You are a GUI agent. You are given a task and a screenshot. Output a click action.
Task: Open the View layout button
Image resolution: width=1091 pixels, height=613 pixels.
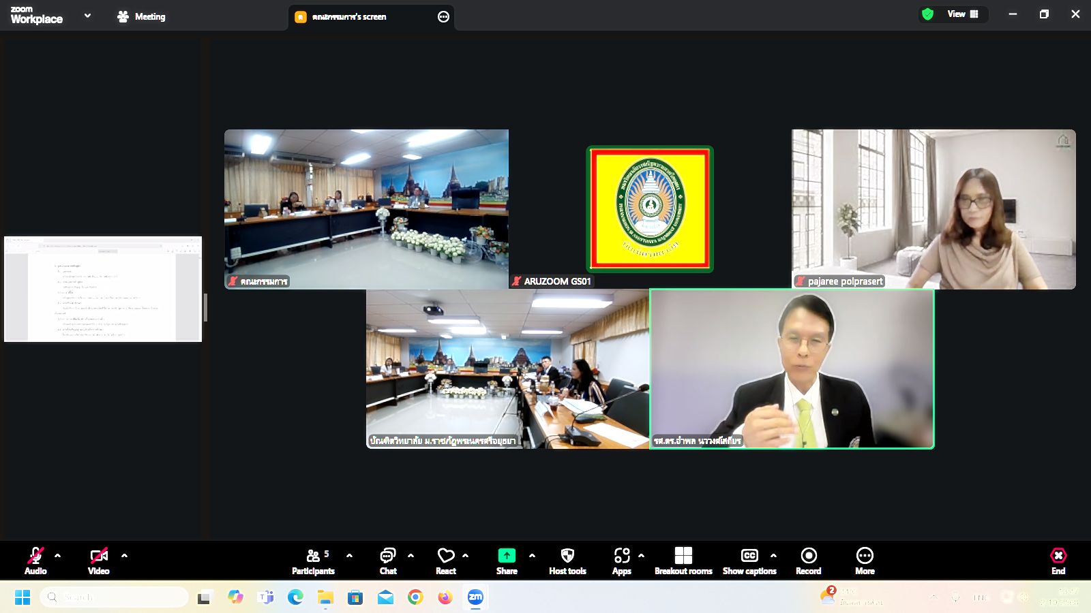[x=962, y=14]
